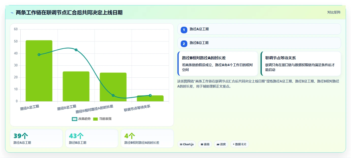This screenshot has width=351, height=158.
Task: Open the 联调节点等待关系 info card
Action: tap(301, 64)
